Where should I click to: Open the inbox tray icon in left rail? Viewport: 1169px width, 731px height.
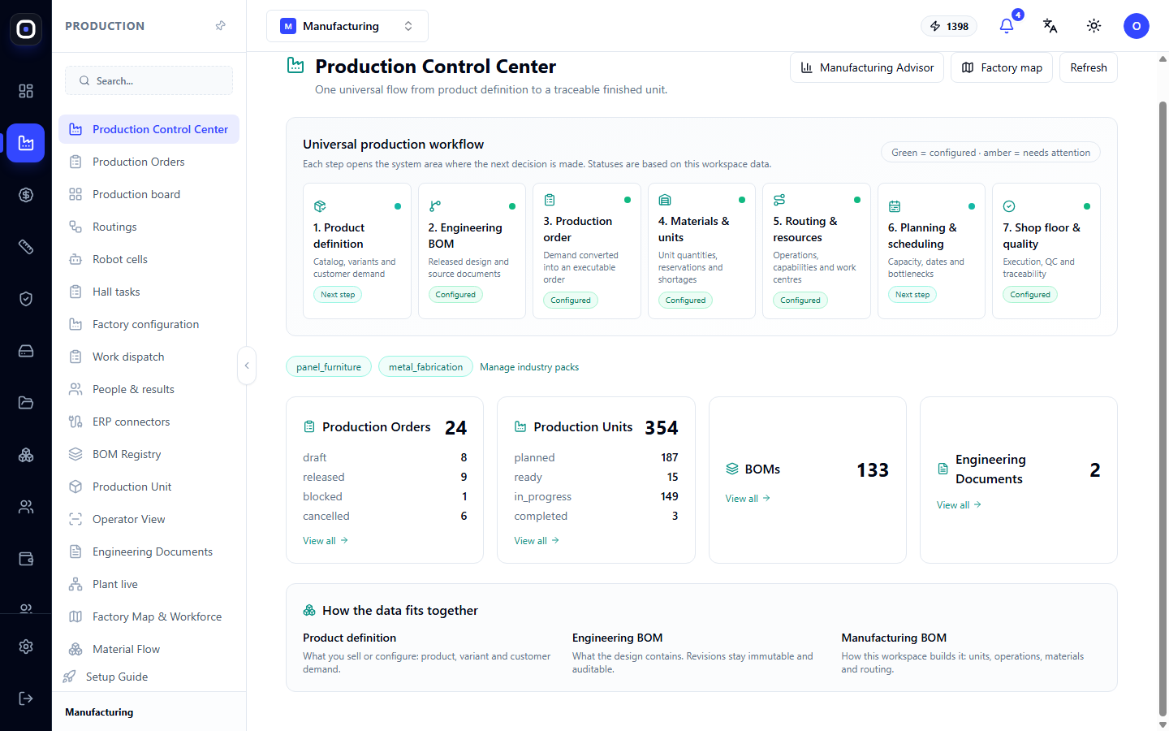[x=26, y=351]
